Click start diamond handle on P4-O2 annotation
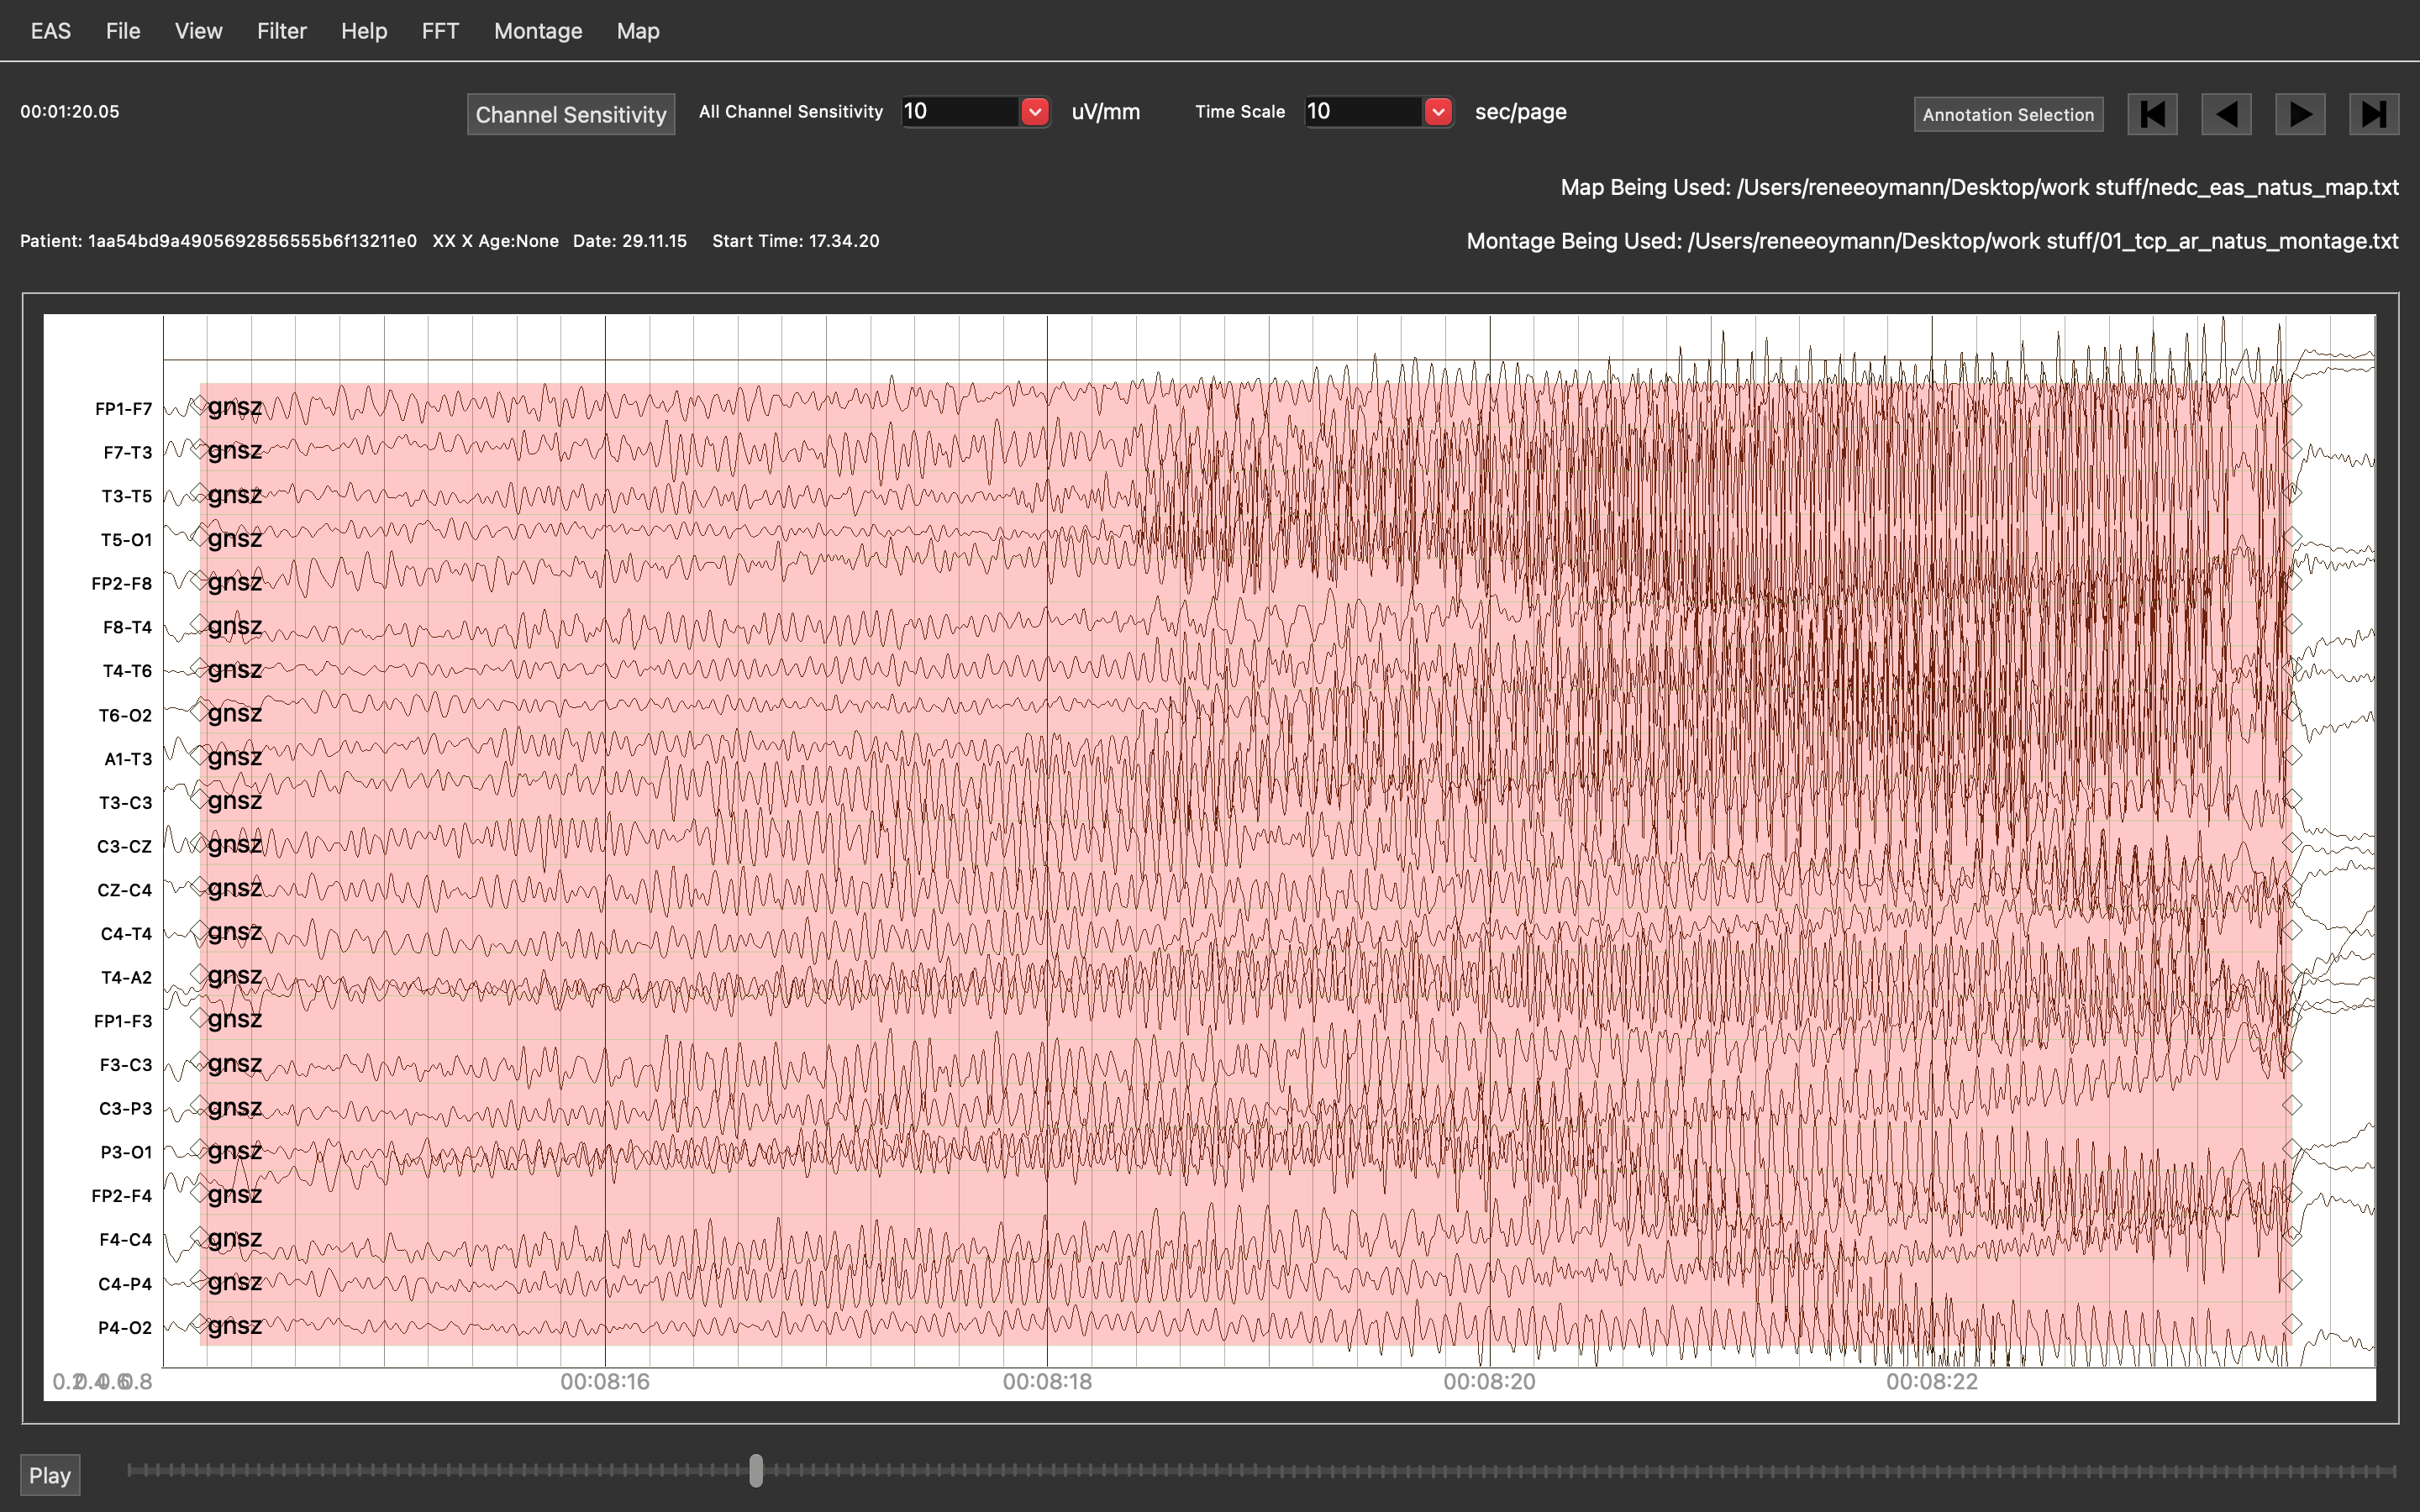 tap(200, 1324)
